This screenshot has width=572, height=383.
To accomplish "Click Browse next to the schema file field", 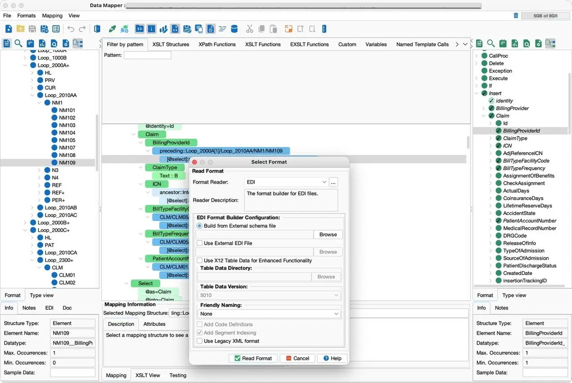I will tap(328, 235).
